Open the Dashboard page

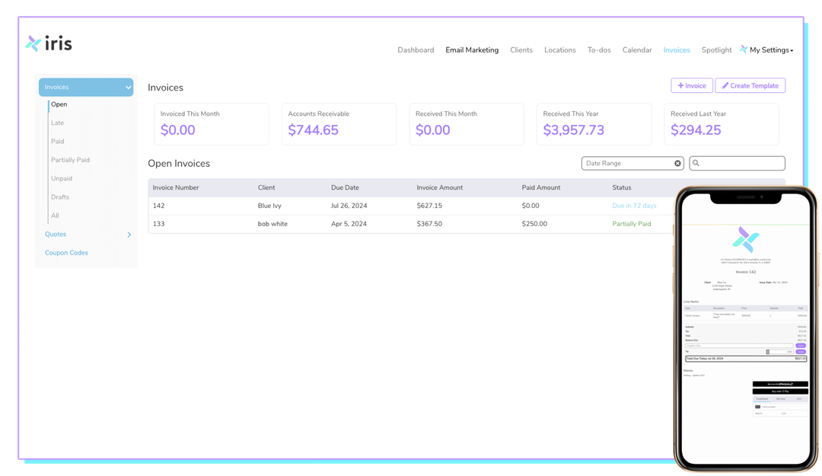[416, 50]
